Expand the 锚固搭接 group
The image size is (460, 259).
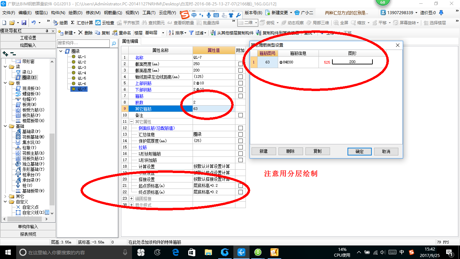(x=131, y=199)
